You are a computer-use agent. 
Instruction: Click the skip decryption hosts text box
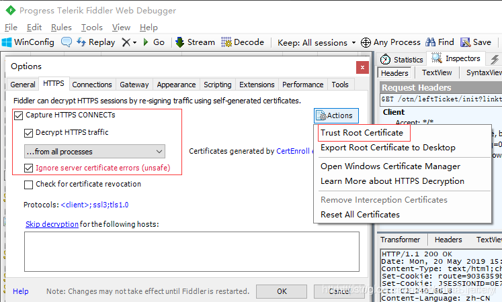(x=192, y=252)
